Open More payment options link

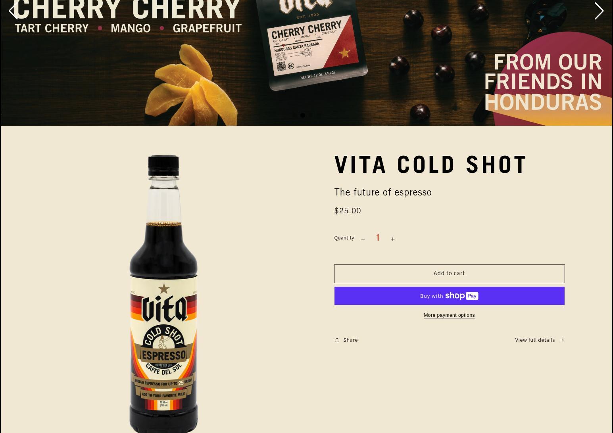pos(449,315)
